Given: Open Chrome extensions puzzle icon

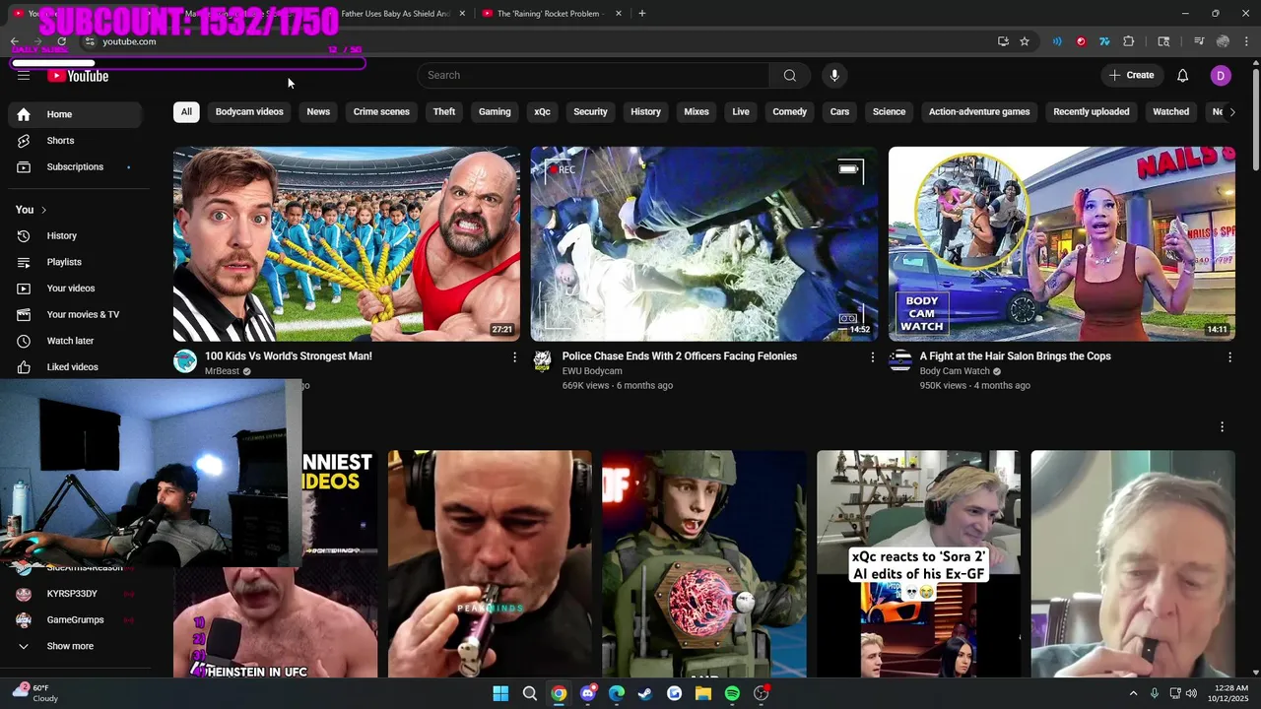Looking at the screenshot, I should click(1129, 41).
